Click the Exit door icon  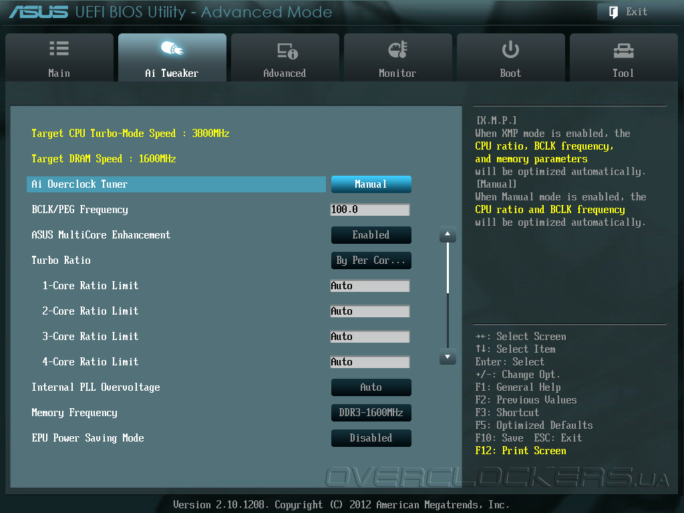point(613,12)
